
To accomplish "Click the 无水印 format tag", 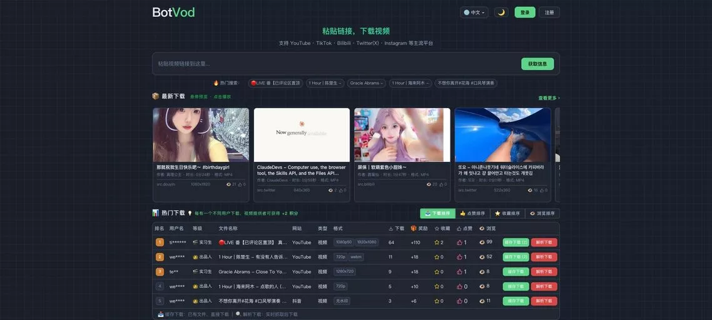I will tap(341, 301).
